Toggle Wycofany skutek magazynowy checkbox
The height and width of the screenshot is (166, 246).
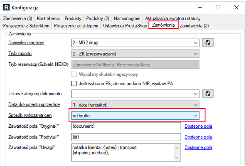74,74
